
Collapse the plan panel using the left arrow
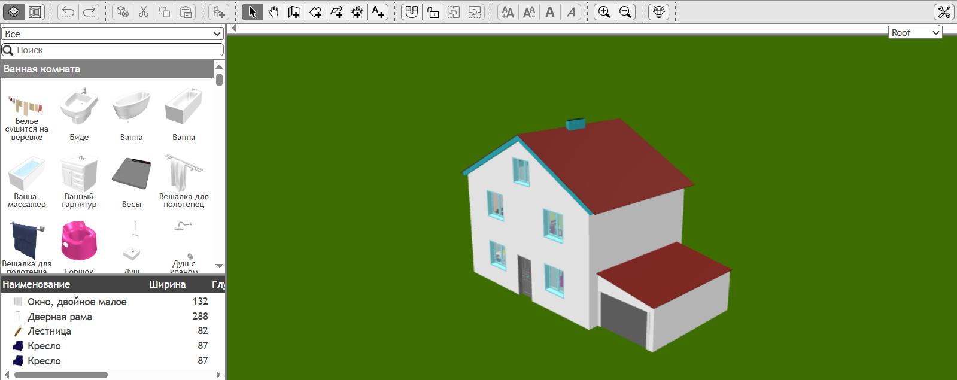pyautogui.click(x=234, y=28)
